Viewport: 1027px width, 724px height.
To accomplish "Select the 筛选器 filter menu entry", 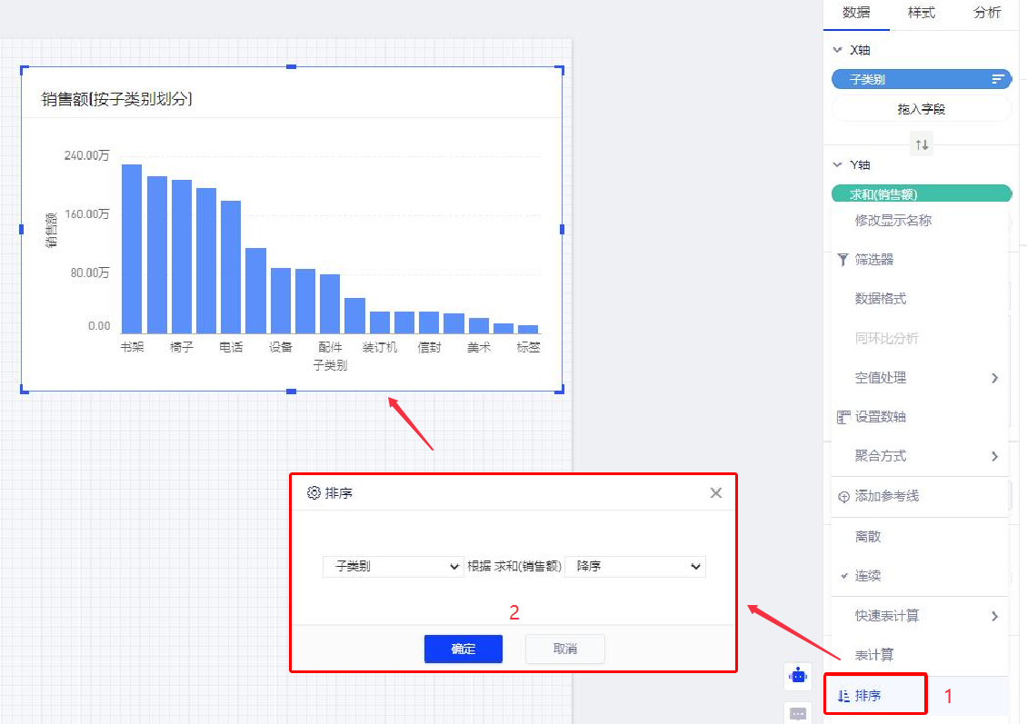I will 873,260.
